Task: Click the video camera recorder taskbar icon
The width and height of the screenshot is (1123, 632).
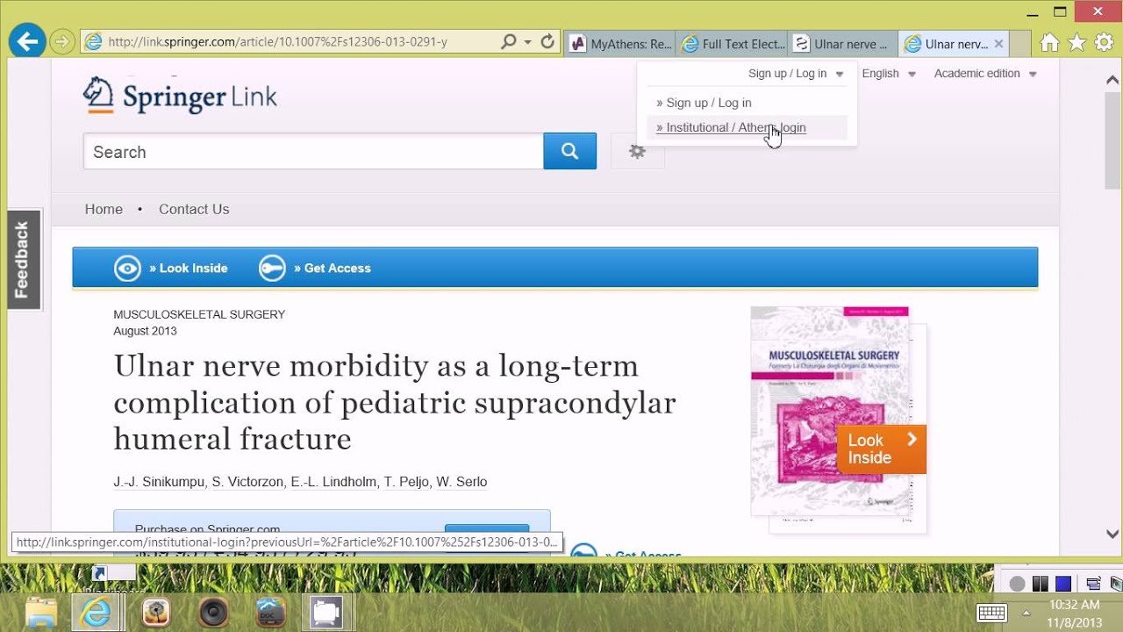Action: coord(327,612)
